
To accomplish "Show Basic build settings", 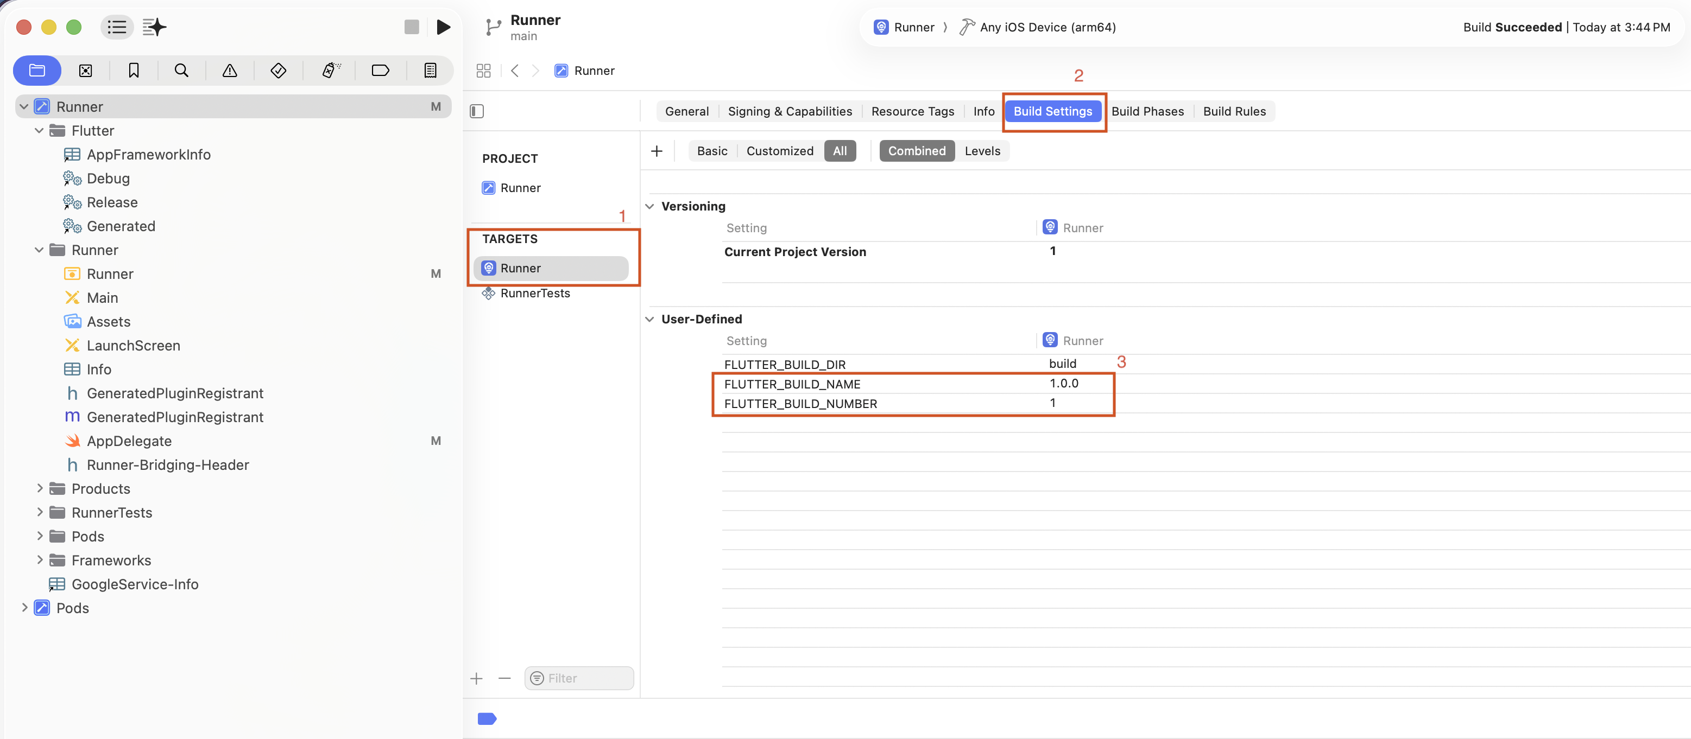I will (712, 151).
